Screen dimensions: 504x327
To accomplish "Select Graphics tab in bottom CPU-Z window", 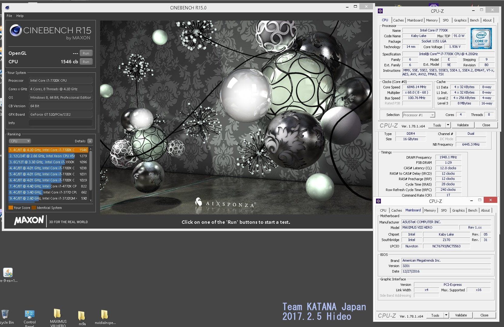I will [x=459, y=210].
